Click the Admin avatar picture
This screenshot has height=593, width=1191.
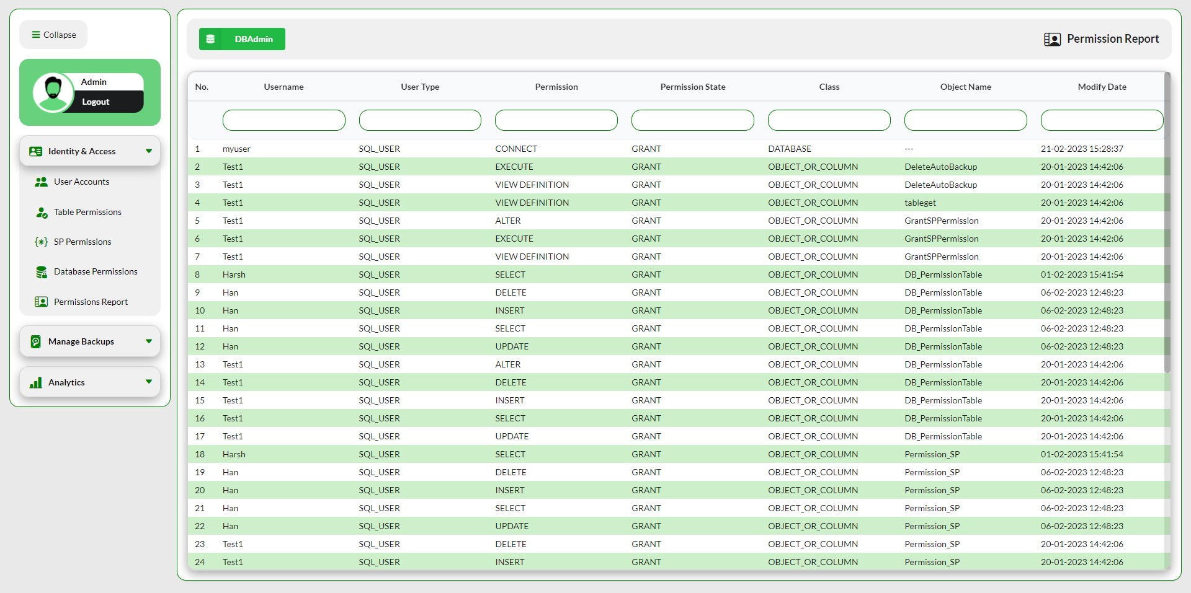coord(53,92)
